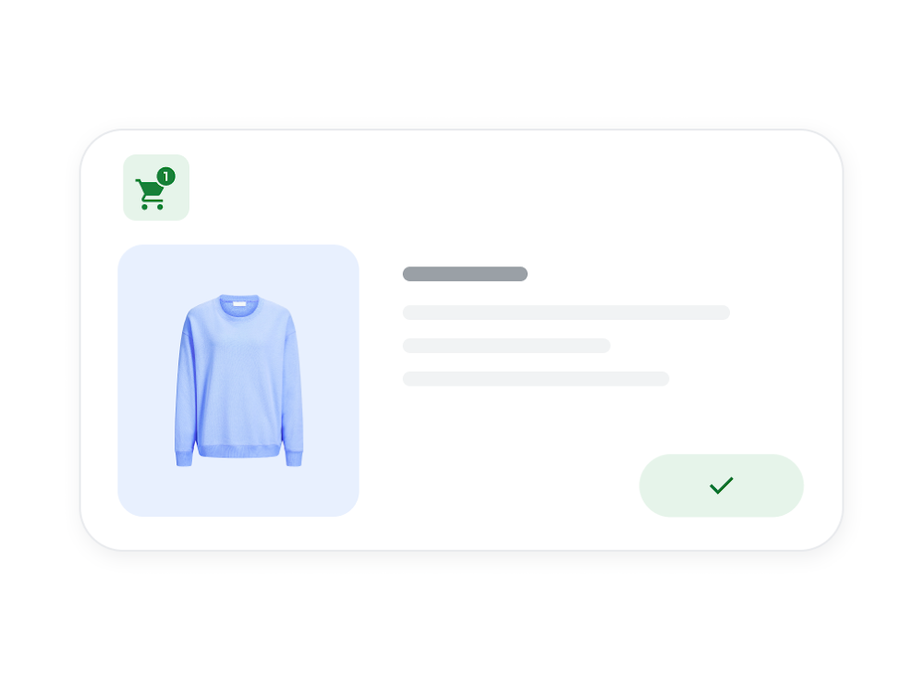
Task: Select the bottom light gray description line
Action: [x=536, y=378]
